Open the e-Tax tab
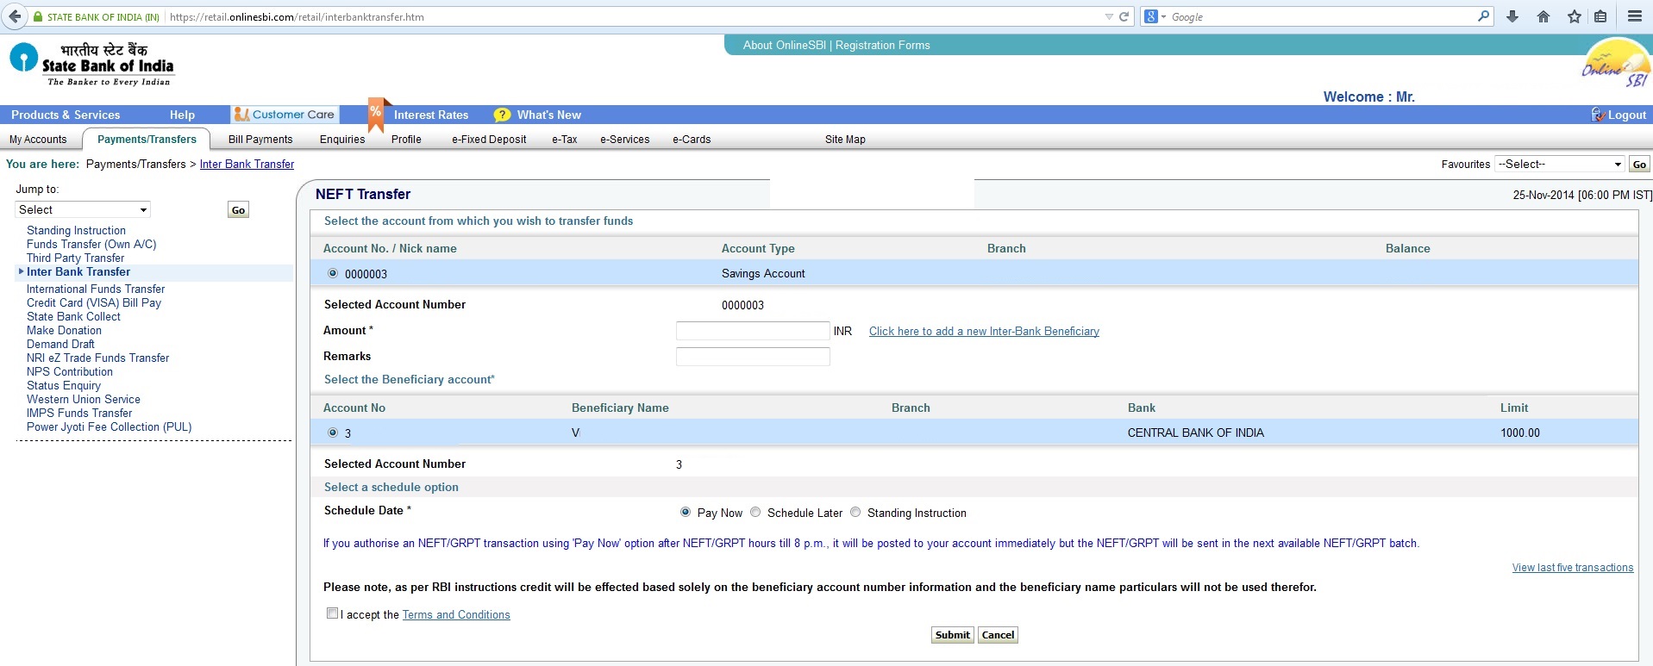This screenshot has height=666, width=1653. point(565,140)
